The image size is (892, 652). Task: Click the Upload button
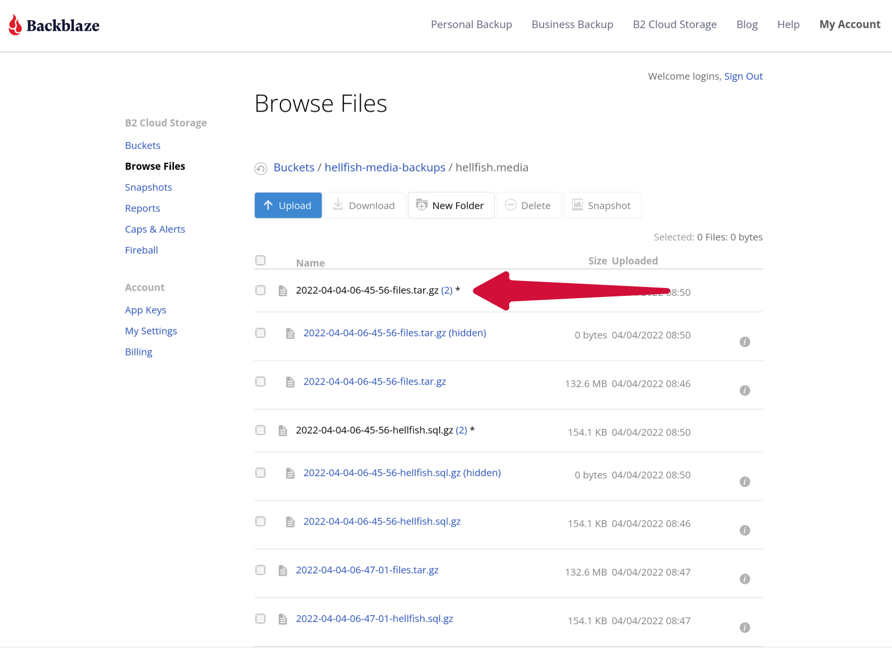pos(288,205)
